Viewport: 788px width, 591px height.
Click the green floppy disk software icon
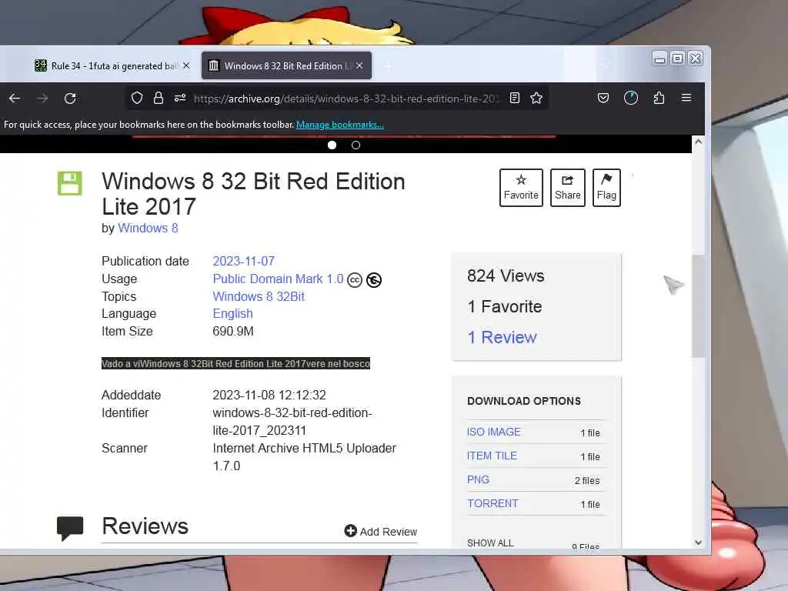[69, 183]
